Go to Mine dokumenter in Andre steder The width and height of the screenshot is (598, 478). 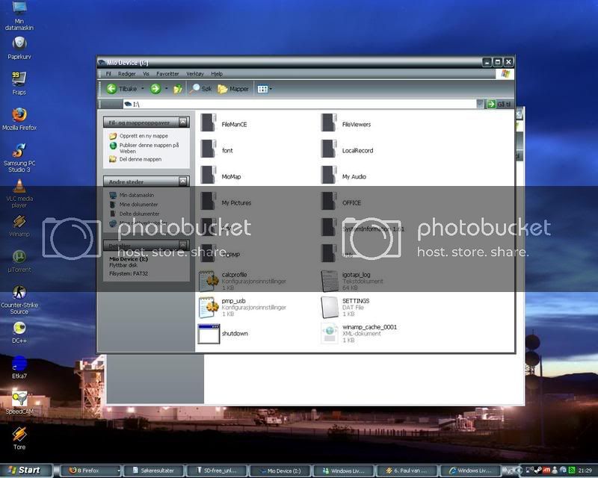(x=134, y=205)
